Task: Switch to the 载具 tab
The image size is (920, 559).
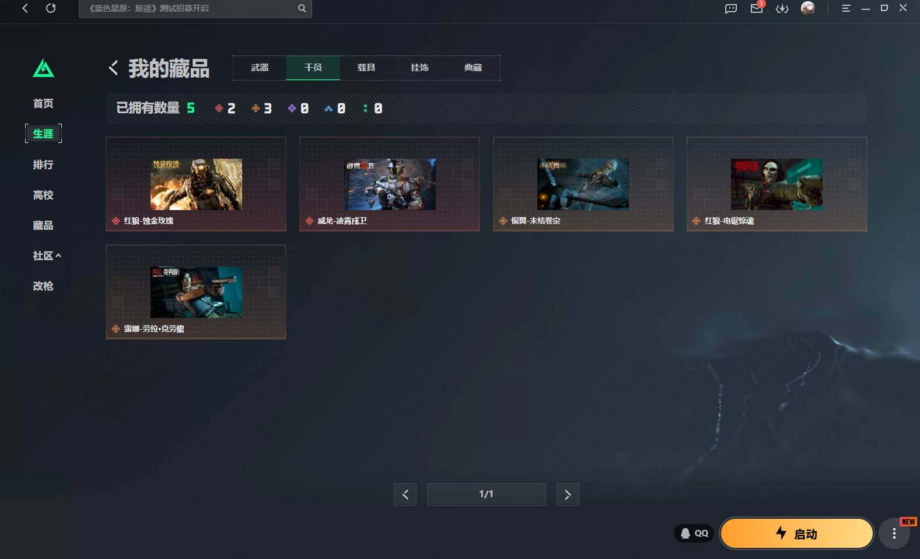Action: pos(366,68)
